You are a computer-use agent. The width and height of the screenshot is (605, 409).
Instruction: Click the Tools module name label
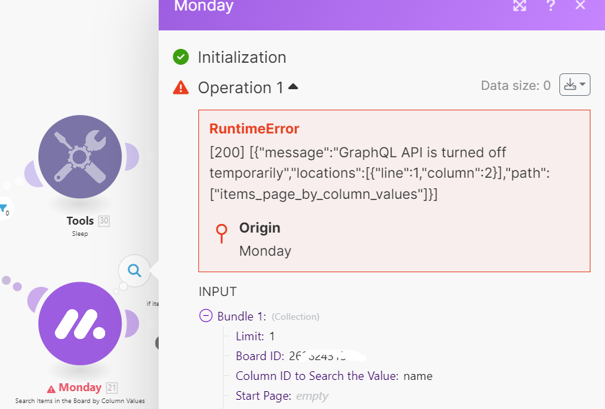click(80, 221)
